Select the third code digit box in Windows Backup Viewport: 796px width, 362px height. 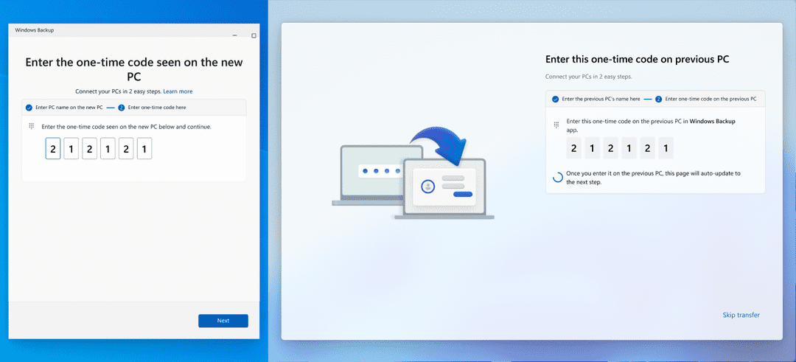(x=89, y=149)
